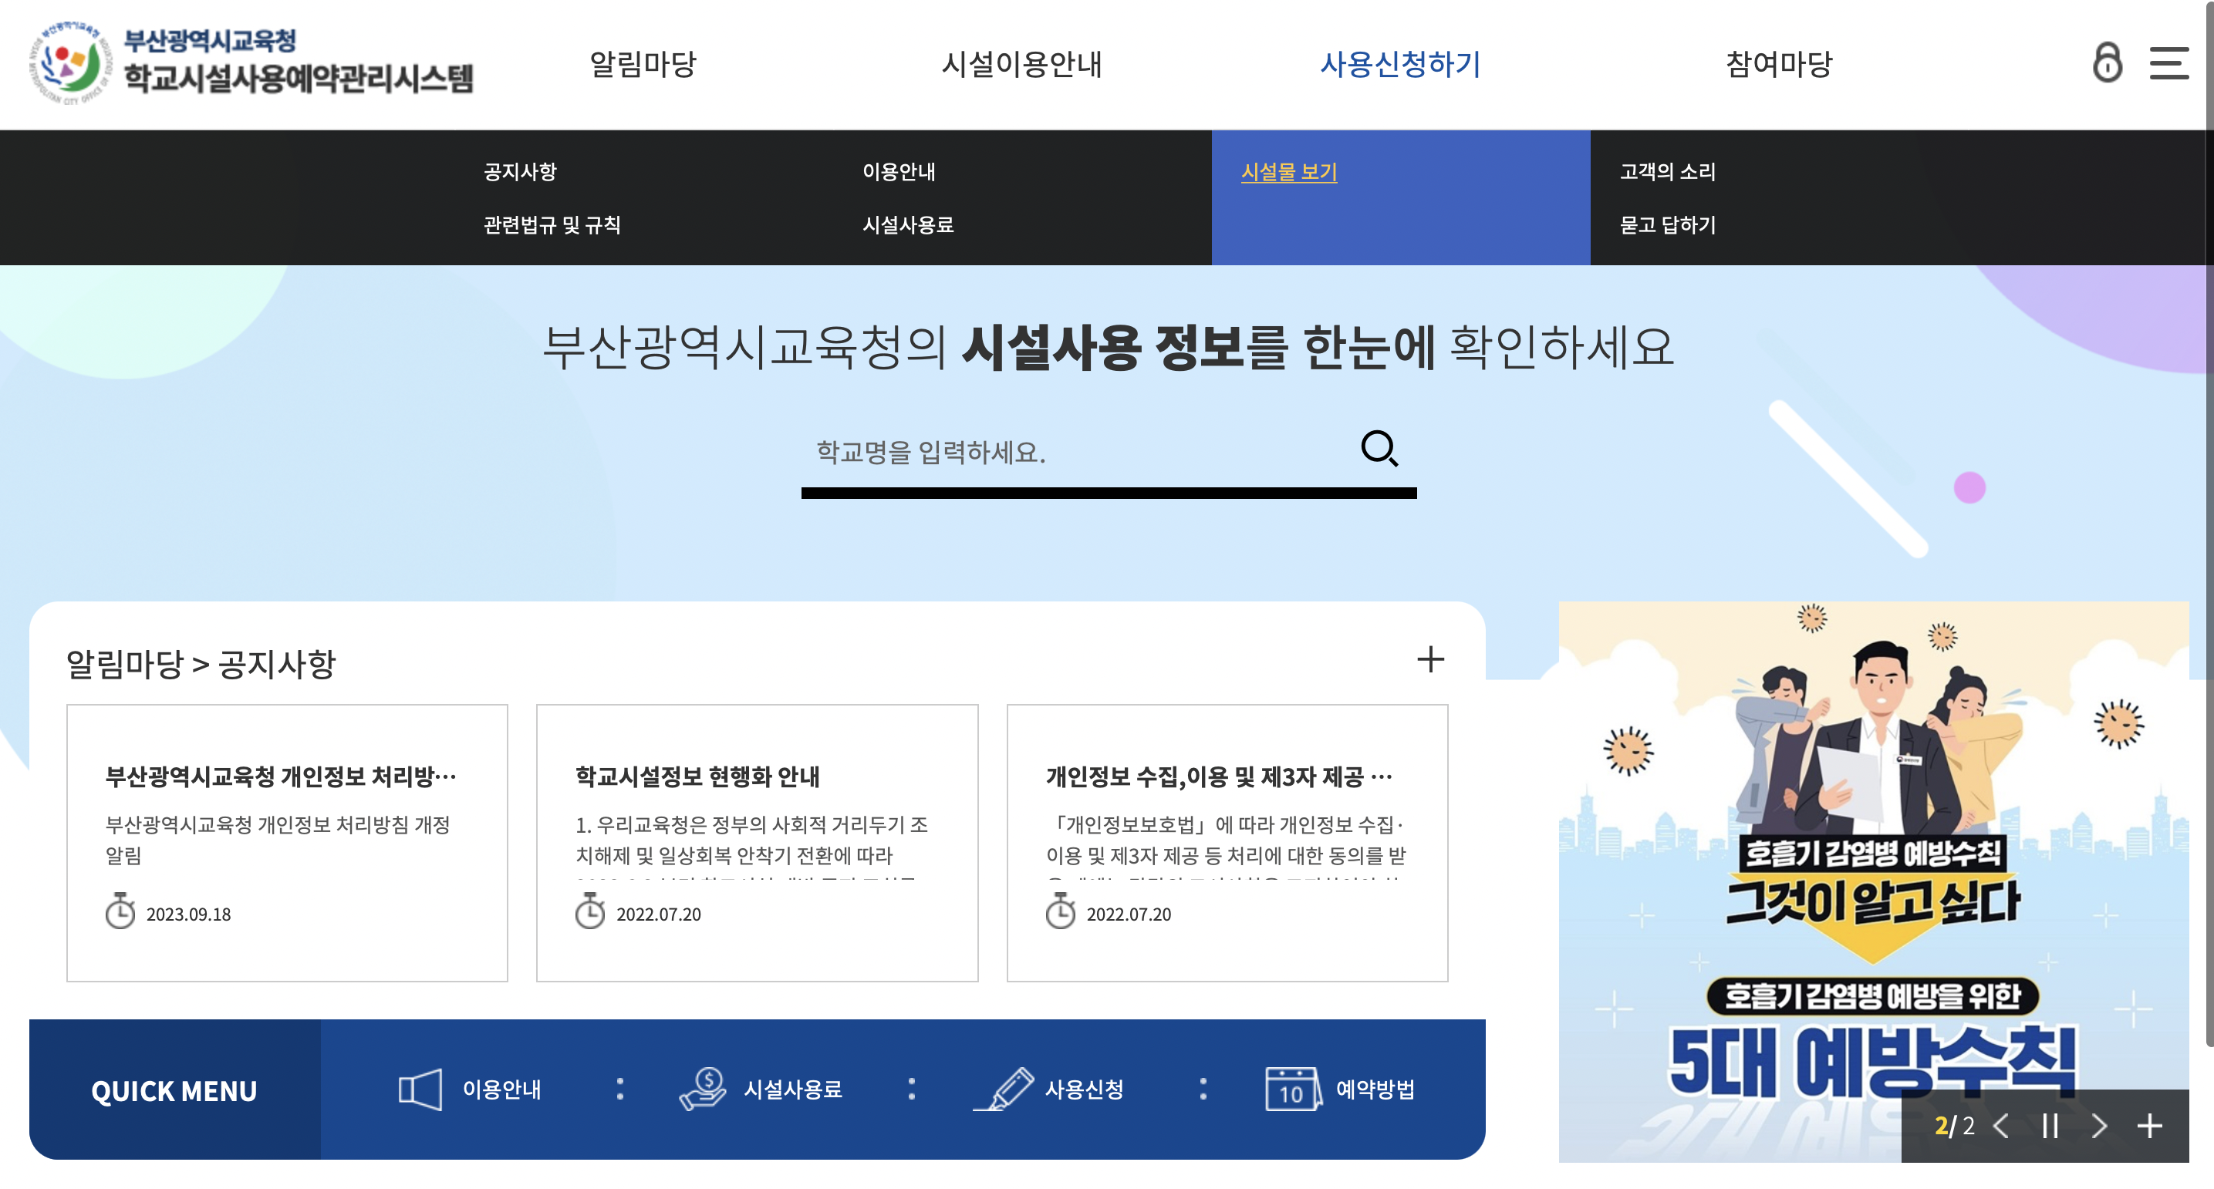Click the search magnifier icon

point(1379,449)
